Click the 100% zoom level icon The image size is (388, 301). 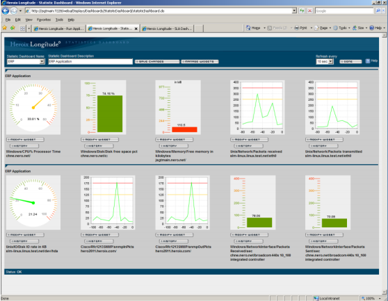(363, 298)
